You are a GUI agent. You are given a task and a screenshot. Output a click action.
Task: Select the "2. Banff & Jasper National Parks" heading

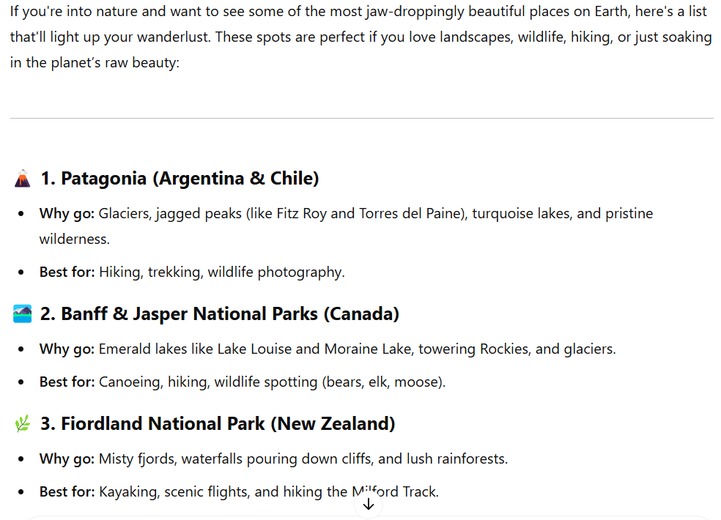pyautogui.click(x=220, y=314)
